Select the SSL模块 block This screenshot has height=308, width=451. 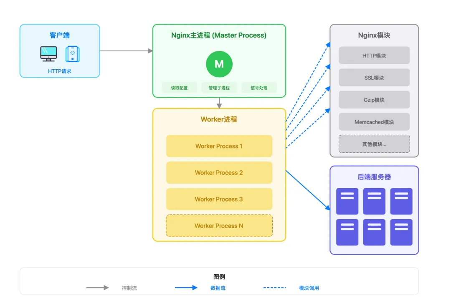tap(374, 78)
